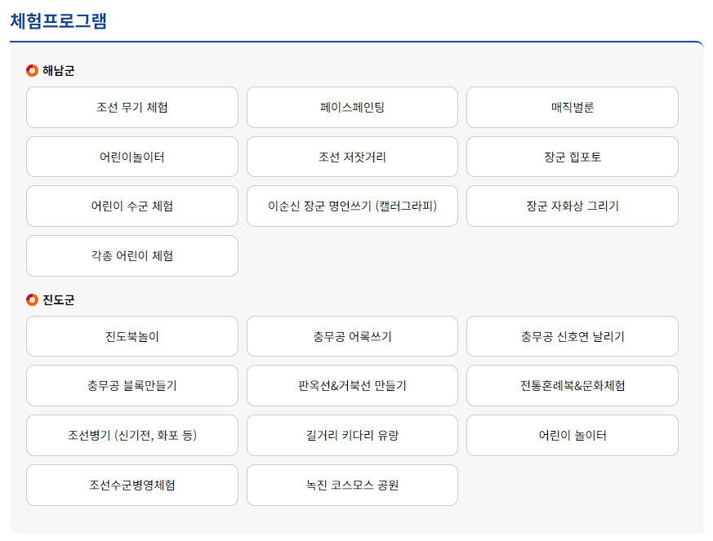
Task: Select the 어린이 수군 체험 program
Action: (x=131, y=206)
